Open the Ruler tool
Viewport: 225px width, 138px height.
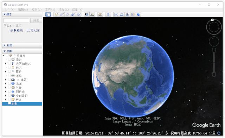click(108, 14)
